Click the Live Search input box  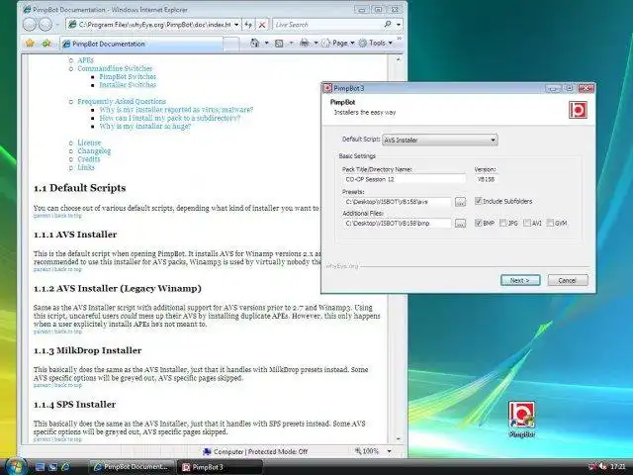tap(327, 25)
